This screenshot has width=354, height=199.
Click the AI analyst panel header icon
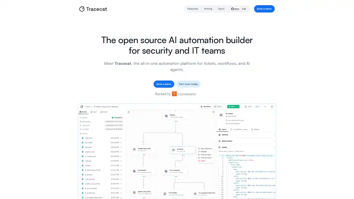(221, 115)
